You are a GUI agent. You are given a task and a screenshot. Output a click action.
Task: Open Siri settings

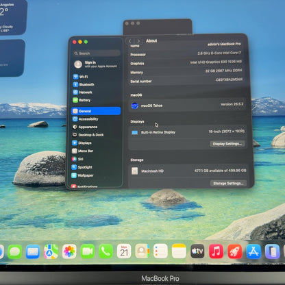coord(77,159)
